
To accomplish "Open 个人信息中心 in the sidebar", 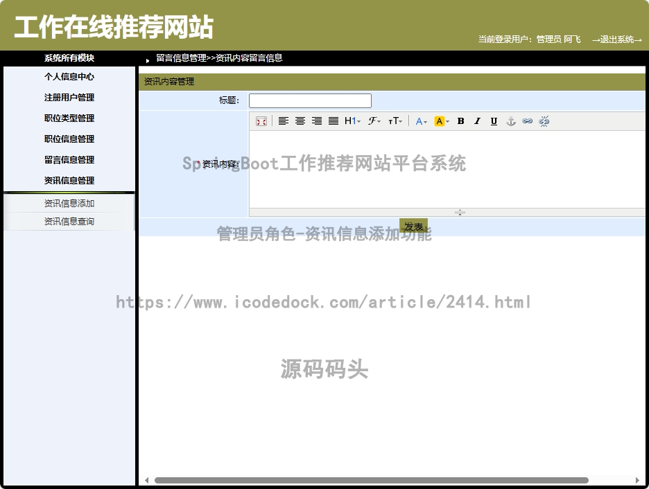I will point(69,76).
